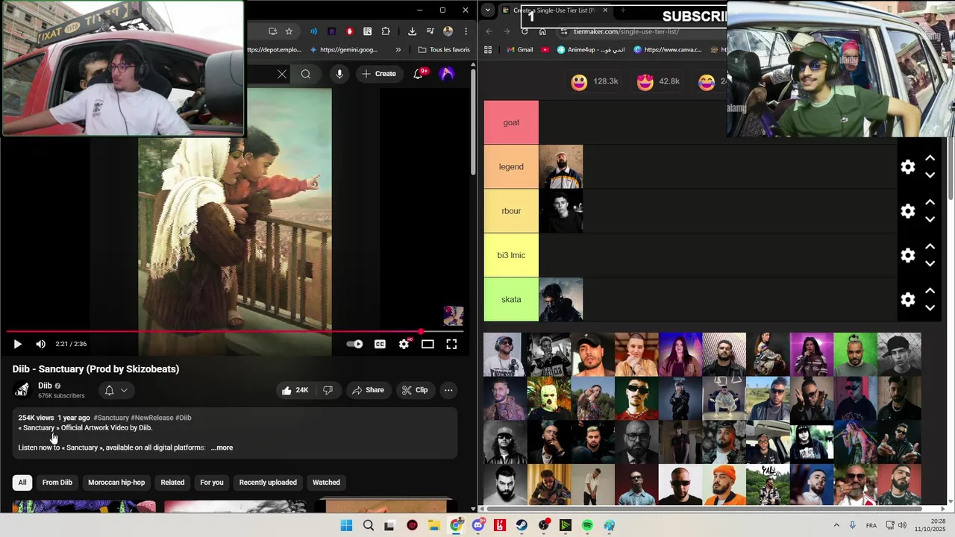This screenshot has height=537, width=955.
Task: Open the Windows Start menu
Action: coord(346,526)
